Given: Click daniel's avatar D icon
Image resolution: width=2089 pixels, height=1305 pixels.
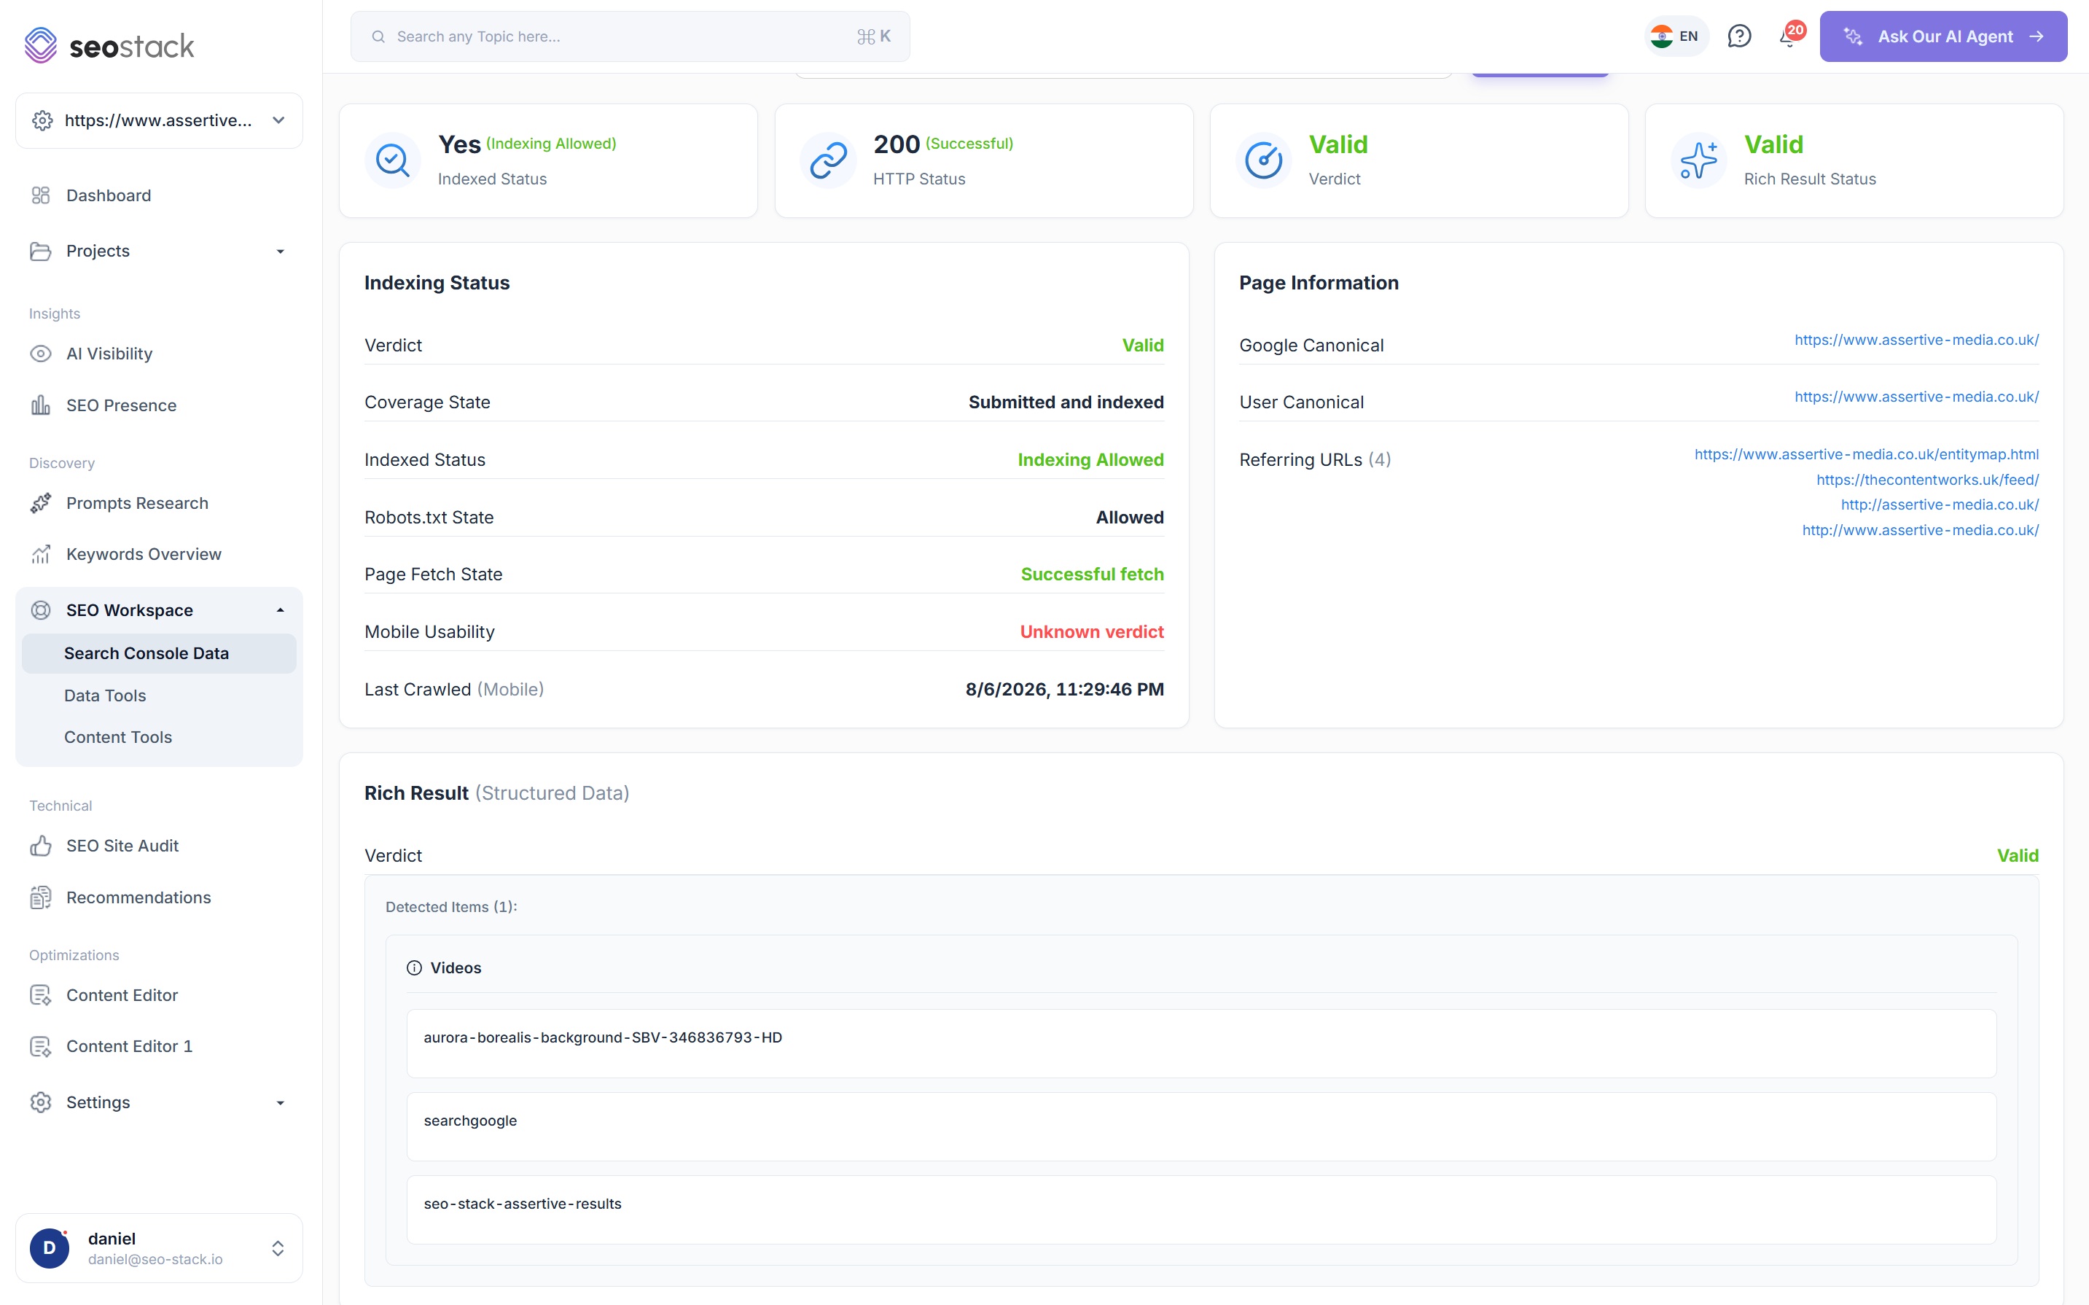Looking at the screenshot, I should [49, 1248].
